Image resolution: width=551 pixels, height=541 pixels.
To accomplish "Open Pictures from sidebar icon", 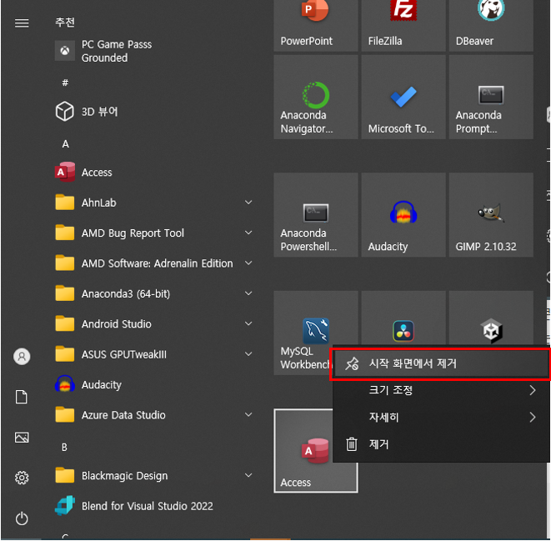I will pyautogui.click(x=22, y=437).
